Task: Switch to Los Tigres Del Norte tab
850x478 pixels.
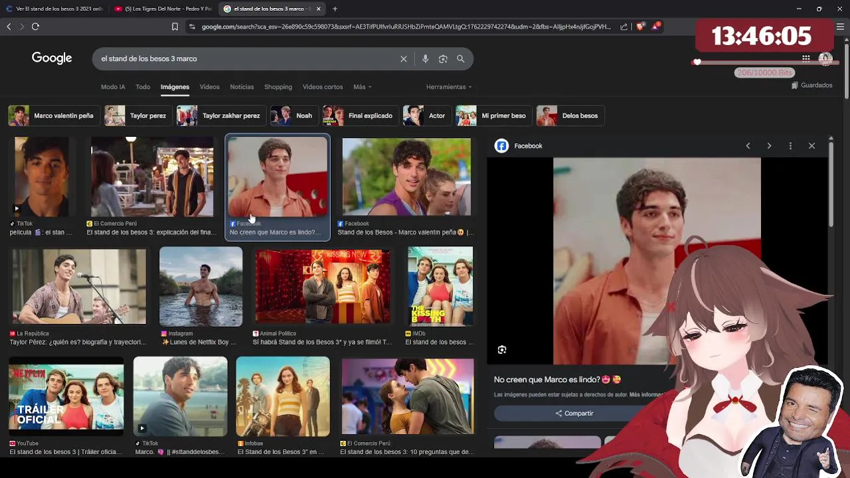Action: [x=163, y=9]
